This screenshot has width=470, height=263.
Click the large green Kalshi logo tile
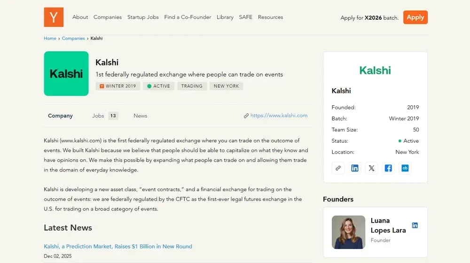coord(66,73)
